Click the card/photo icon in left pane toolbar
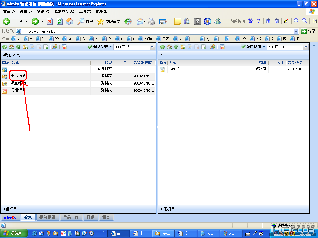The width and height of the screenshot is (318, 238). tap(64, 47)
